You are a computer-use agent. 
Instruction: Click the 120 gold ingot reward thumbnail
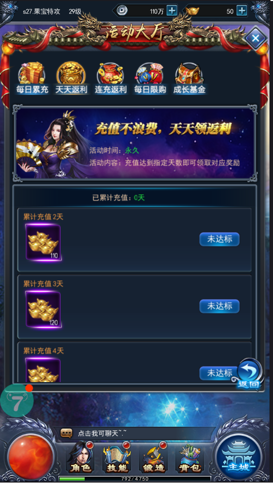click(x=44, y=310)
